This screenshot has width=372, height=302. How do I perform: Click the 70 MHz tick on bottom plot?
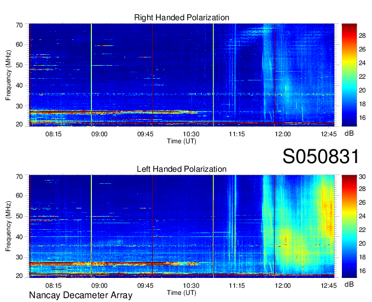[19, 177]
